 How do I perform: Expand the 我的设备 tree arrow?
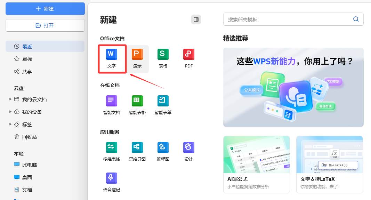click(x=10, y=112)
